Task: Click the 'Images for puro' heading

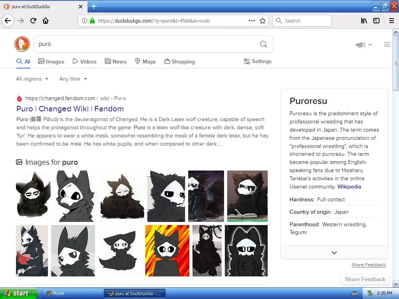Action: (52, 162)
